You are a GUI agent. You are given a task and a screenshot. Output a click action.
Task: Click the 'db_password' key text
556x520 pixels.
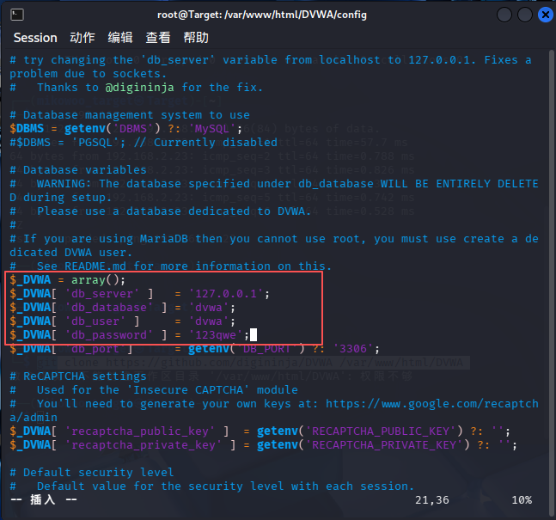109,335
